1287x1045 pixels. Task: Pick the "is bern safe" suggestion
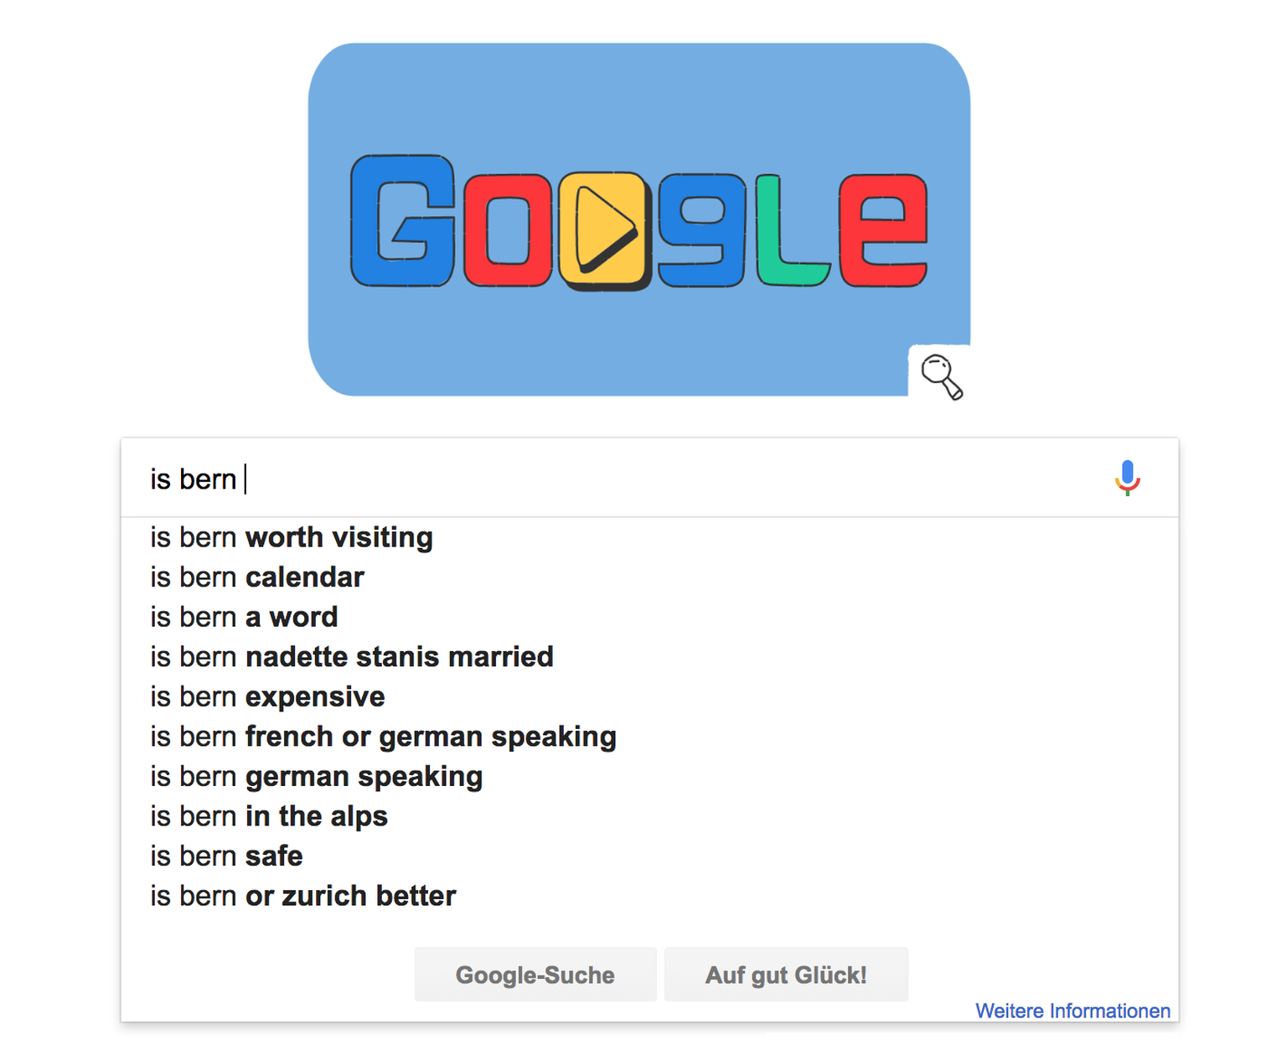point(226,856)
